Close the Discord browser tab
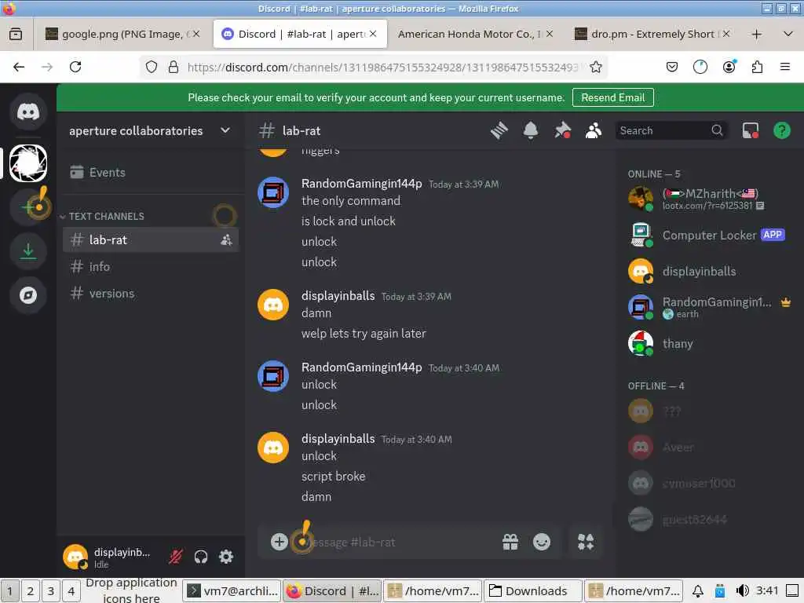804x603 pixels. tap(373, 33)
